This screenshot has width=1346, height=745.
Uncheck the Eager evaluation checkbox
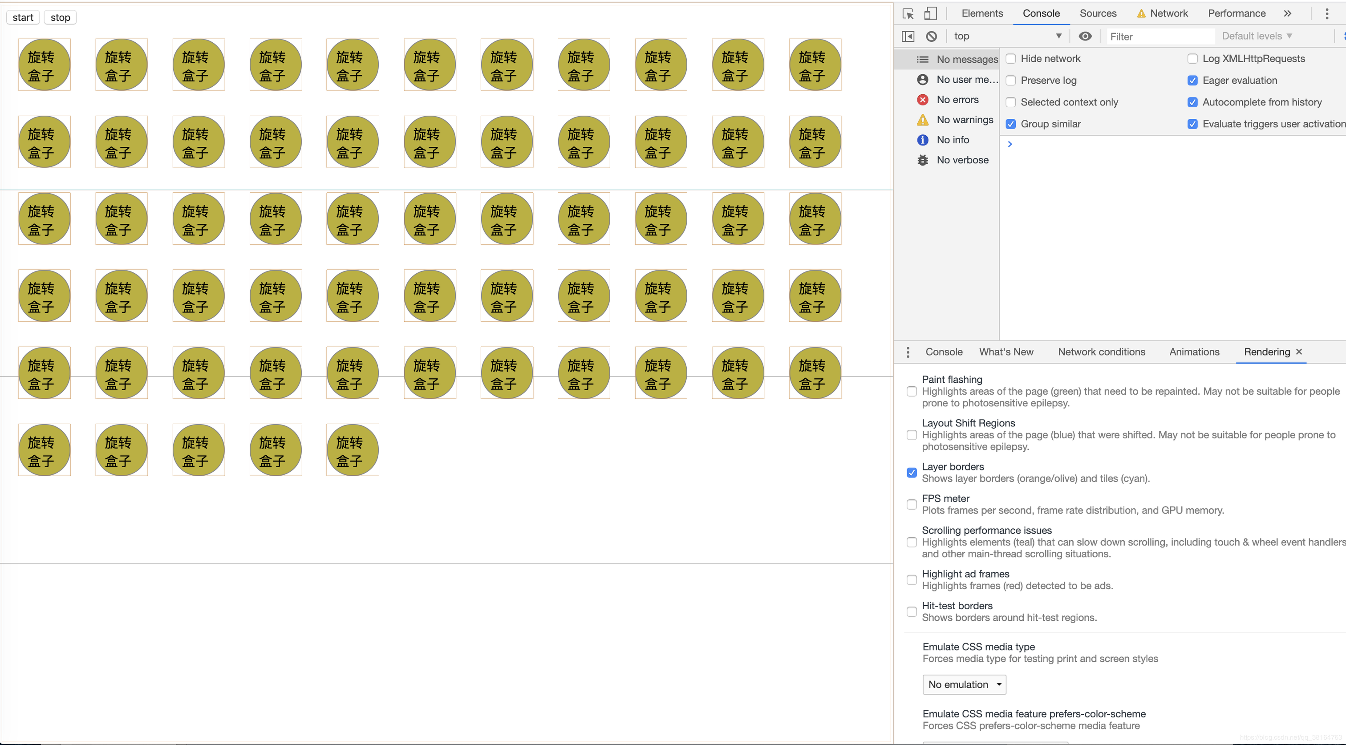[1192, 81]
